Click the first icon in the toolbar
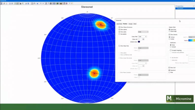 [x=1, y=4]
